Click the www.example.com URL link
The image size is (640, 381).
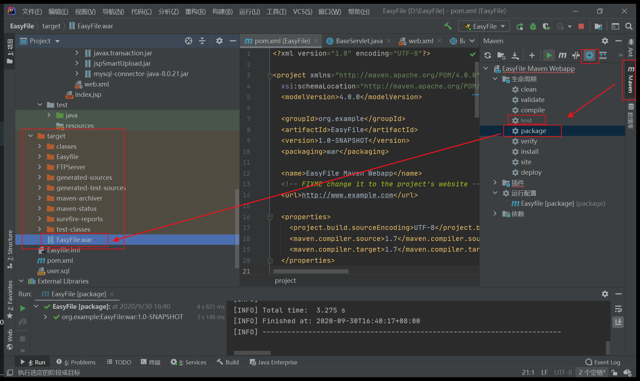tap(347, 195)
